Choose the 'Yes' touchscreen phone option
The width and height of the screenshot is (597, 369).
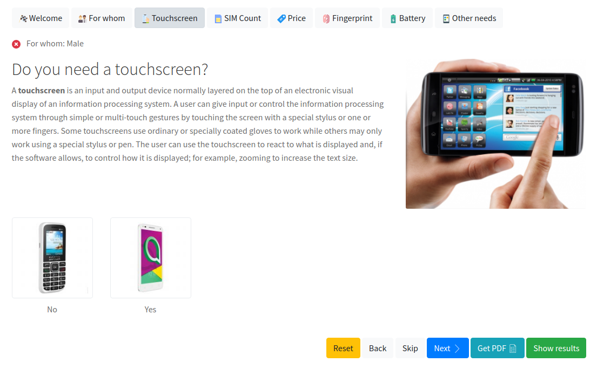tap(150, 258)
